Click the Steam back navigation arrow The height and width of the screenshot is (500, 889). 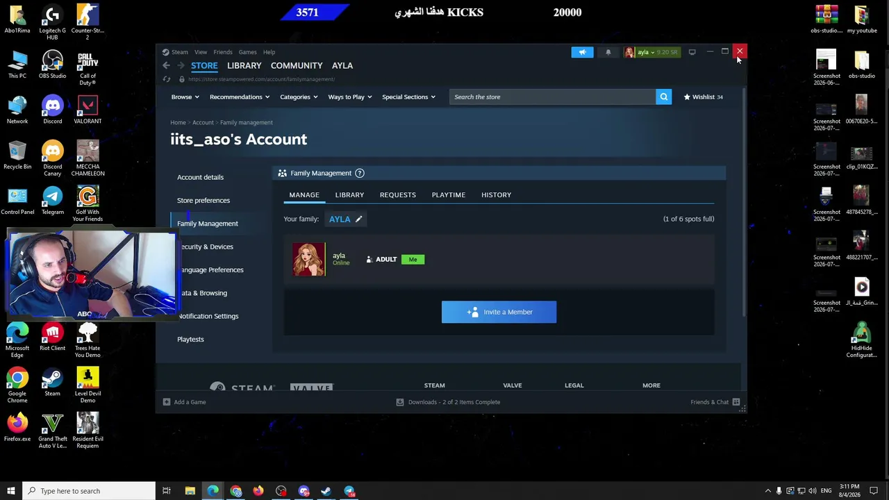[x=166, y=65]
